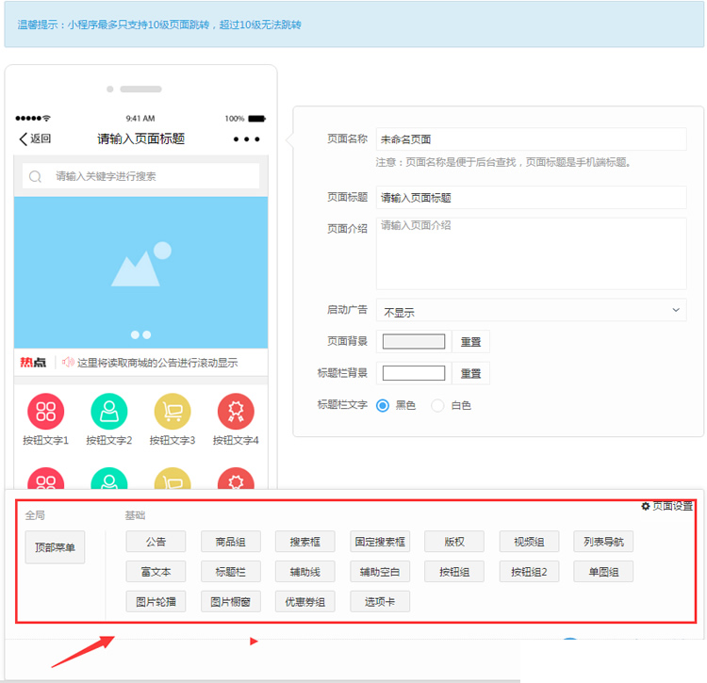Viewport: 707px width, 683px height.
Task: Add the 优惠券组 component
Action: [x=304, y=601]
